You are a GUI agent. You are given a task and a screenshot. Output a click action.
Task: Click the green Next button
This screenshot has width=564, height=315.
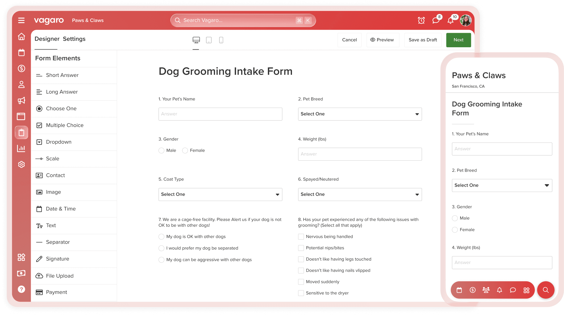(x=458, y=40)
